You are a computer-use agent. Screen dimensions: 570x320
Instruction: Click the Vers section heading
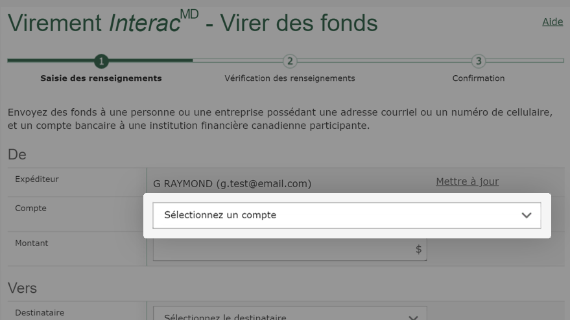[x=22, y=288]
